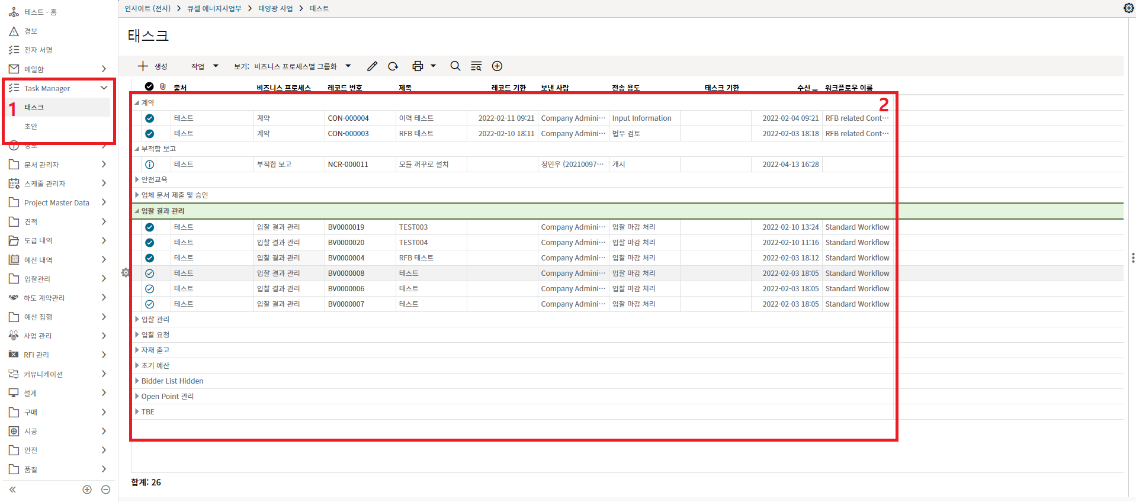Viewport: 1136px width, 502px height.
Task: Expand the 안전교육 group
Action: pyautogui.click(x=137, y=179)
